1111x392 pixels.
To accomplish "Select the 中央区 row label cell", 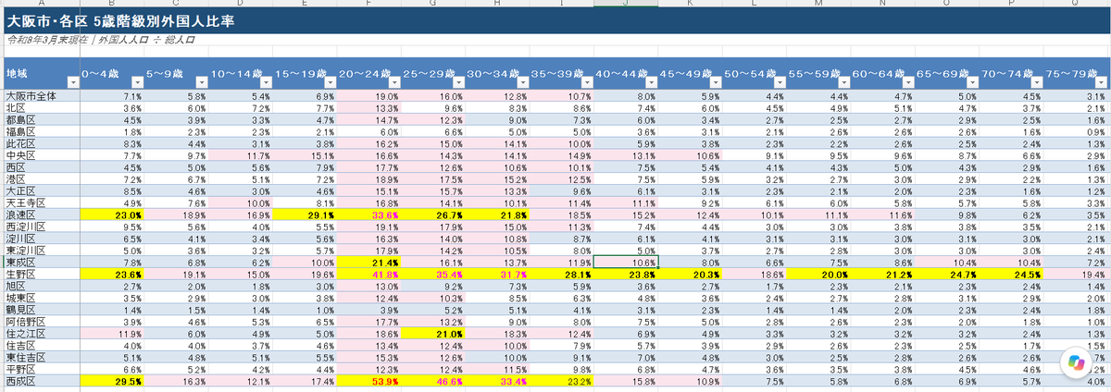I will [41, 155].
